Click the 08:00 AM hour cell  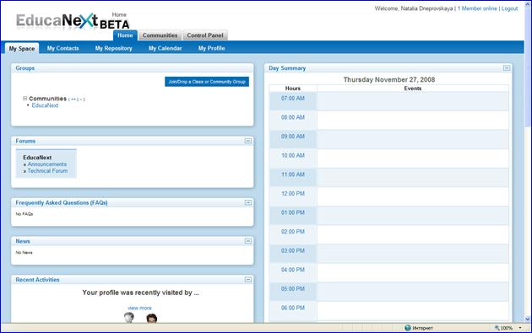click(293, 120)
